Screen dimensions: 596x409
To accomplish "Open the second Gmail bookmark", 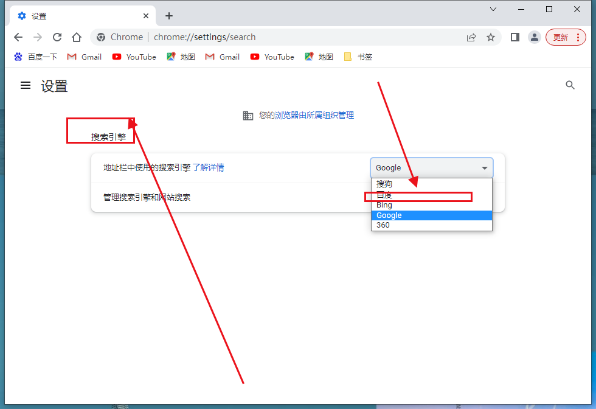I will point(223,57).
